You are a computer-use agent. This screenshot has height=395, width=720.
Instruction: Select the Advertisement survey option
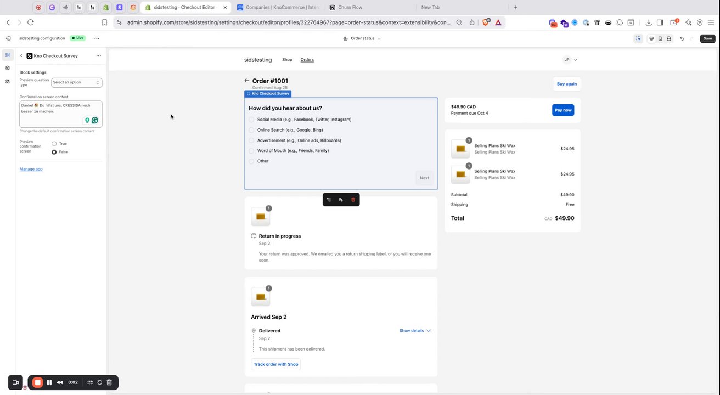[x=251, y=140]
